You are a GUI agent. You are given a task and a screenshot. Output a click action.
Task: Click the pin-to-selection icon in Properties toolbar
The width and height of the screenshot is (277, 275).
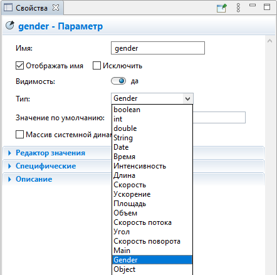tap(221, 8)
